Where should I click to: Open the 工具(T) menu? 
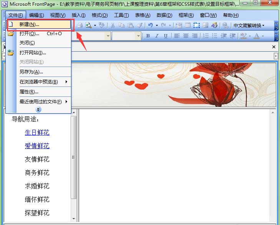click(x=121, y=15)
